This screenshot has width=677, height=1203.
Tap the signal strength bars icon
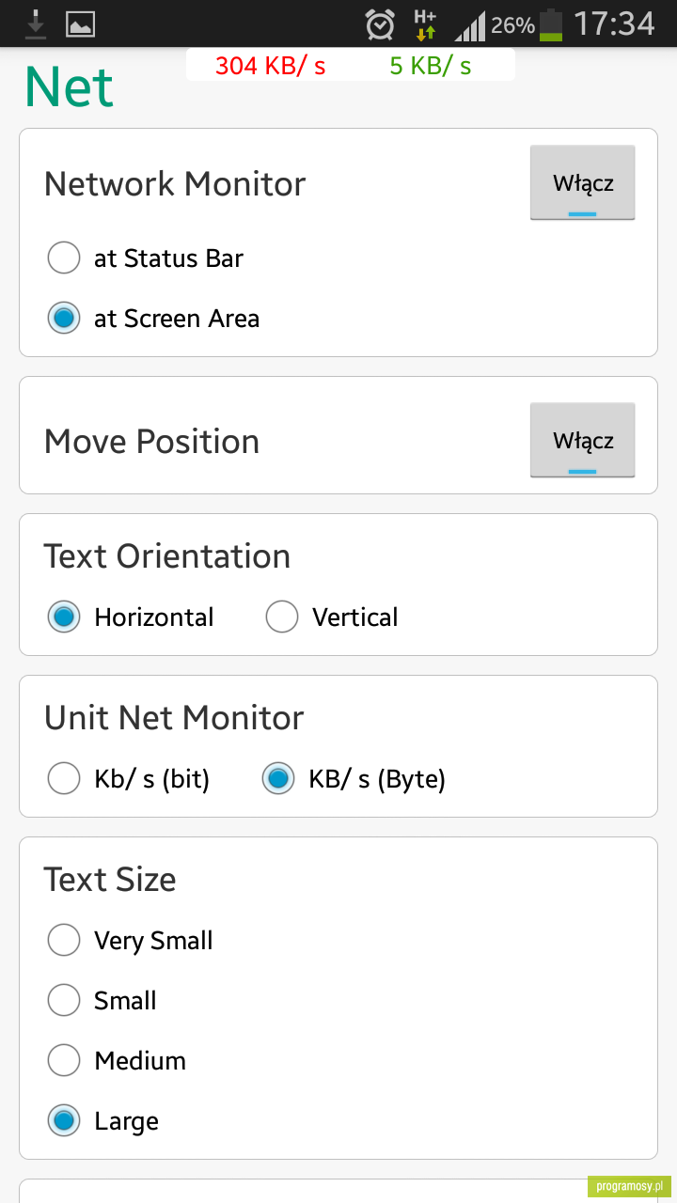[x=470, y=24]
